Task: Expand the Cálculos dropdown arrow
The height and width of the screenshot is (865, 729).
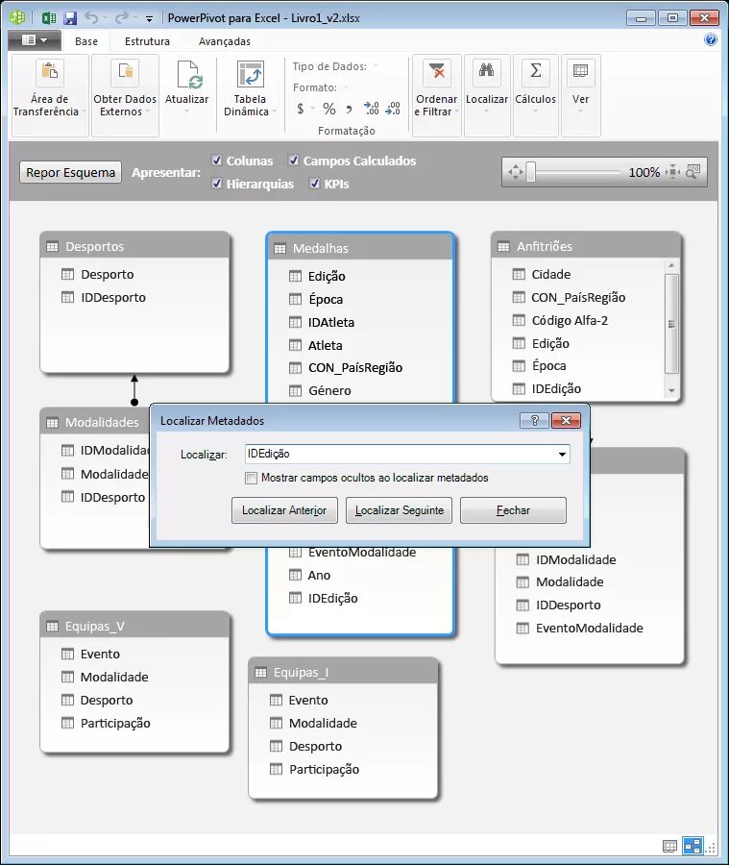Action: pyautogui.click(x=535, y=111)
